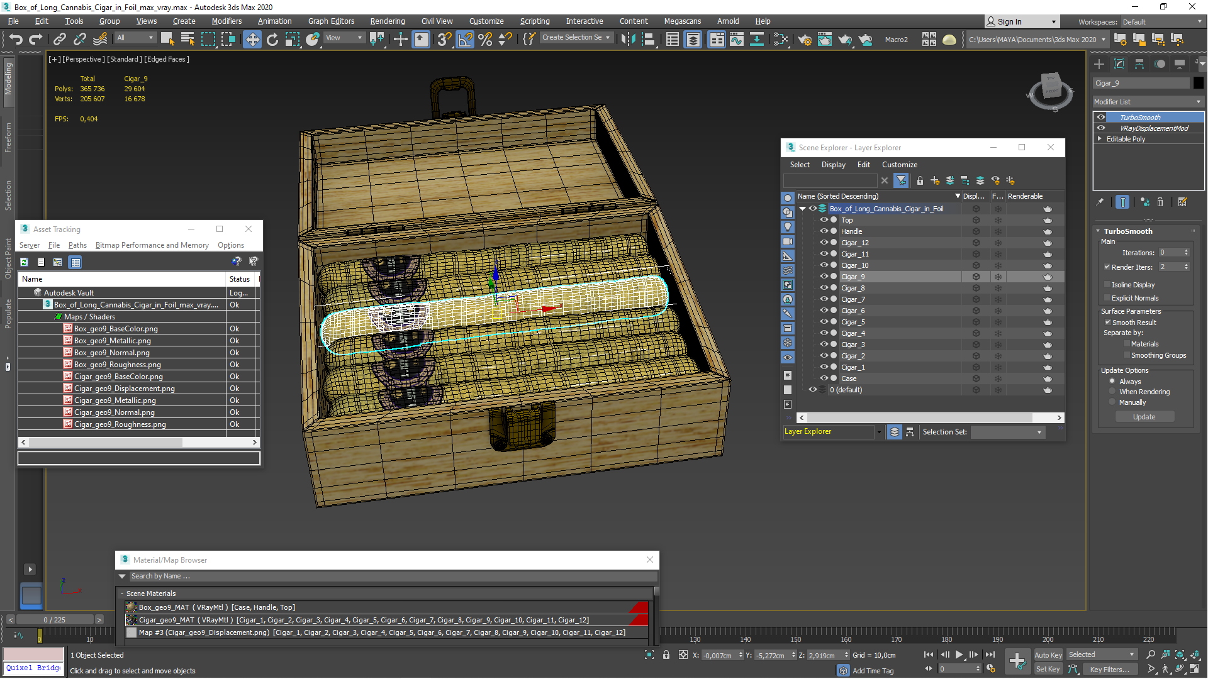The image size is (1208, 679).
Task: Open the Render Setup teapot icon
Action: 805,39
